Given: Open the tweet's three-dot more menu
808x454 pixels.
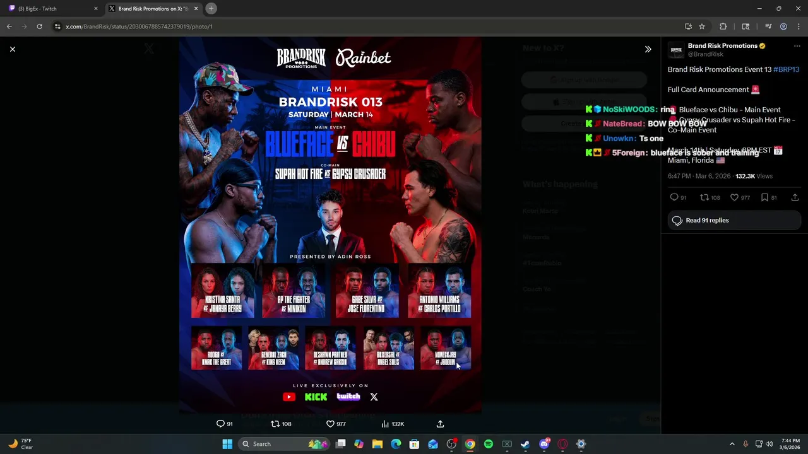Looking at the screenshot, I should point(797,47).
